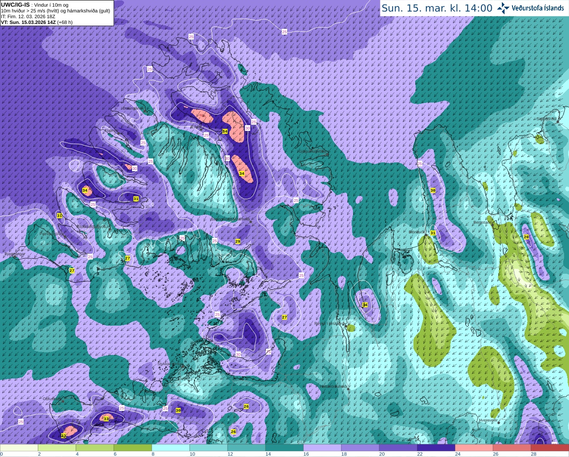Click yellow 26 gust label east of Bergstaðir
The height and width of the screenshot is (457, 569).
526,237
